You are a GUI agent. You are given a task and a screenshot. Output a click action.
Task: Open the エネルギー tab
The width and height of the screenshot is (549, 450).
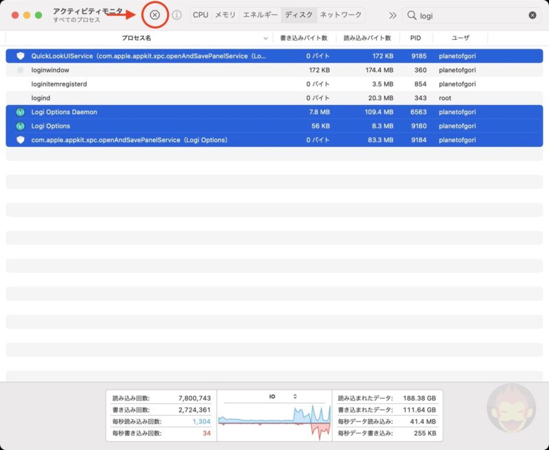260,14
